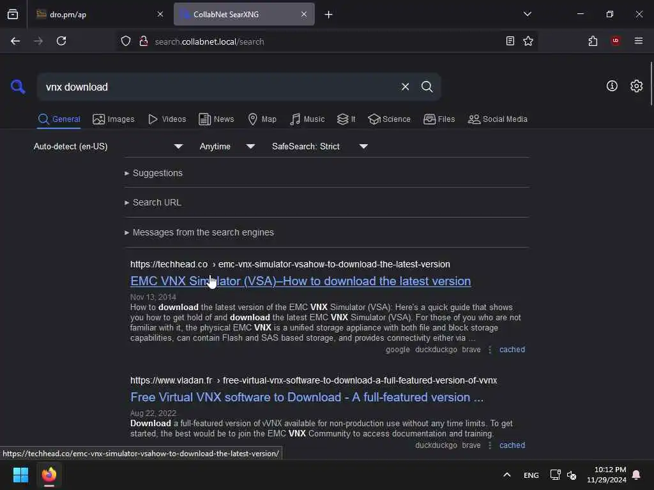Open the Windows Start menu
Screen dimensions: 654x490
coord(20,475)
